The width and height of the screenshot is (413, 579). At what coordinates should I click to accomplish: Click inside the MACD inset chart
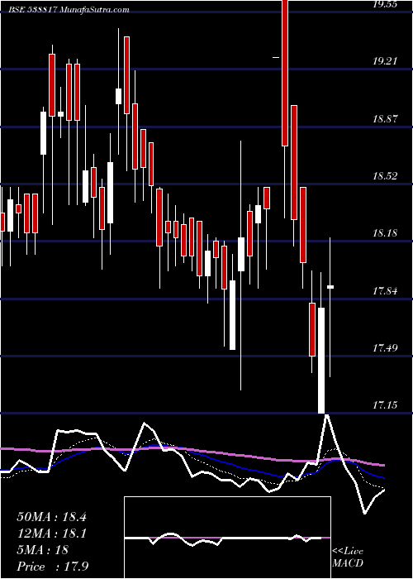[x=227, y=538]
